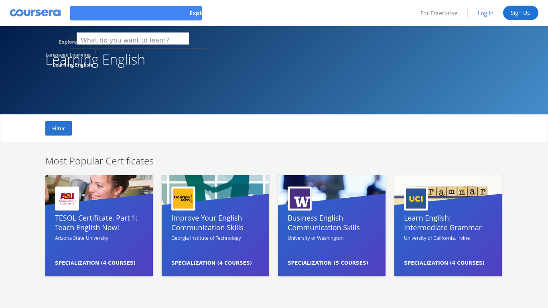Open the For Enterprise page
Screen dimensions: 548x308
point(438,13)
